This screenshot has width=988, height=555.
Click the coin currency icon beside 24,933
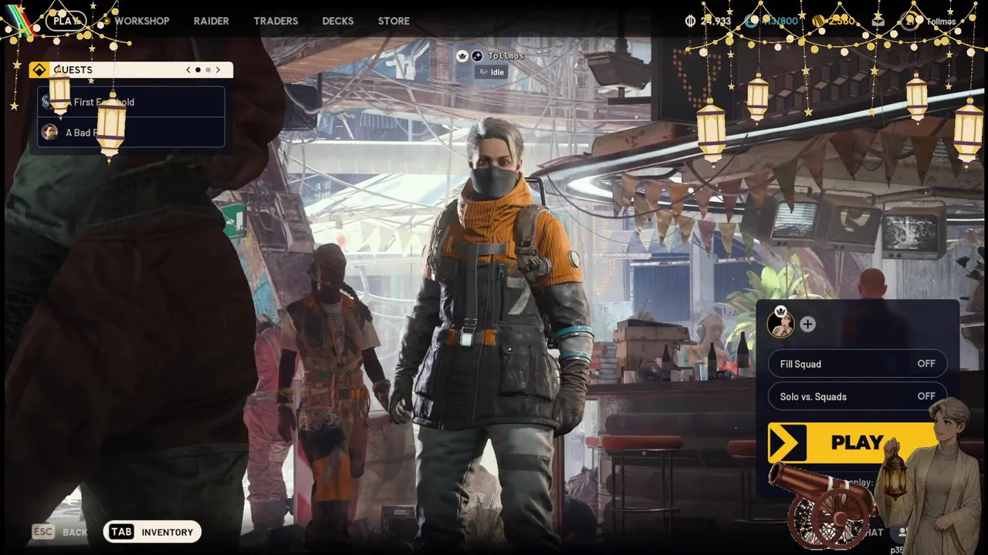[x=690, y=21]
